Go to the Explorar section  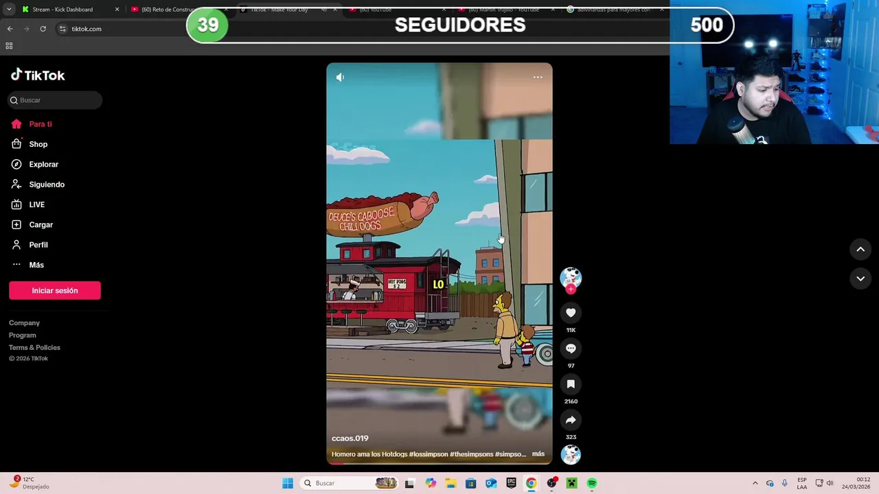tap(35, 164)
